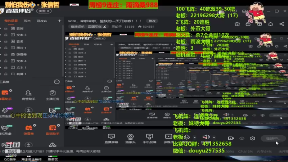Open settings gear for 歌词助手
288x162 pixels.
coord(58,125)
